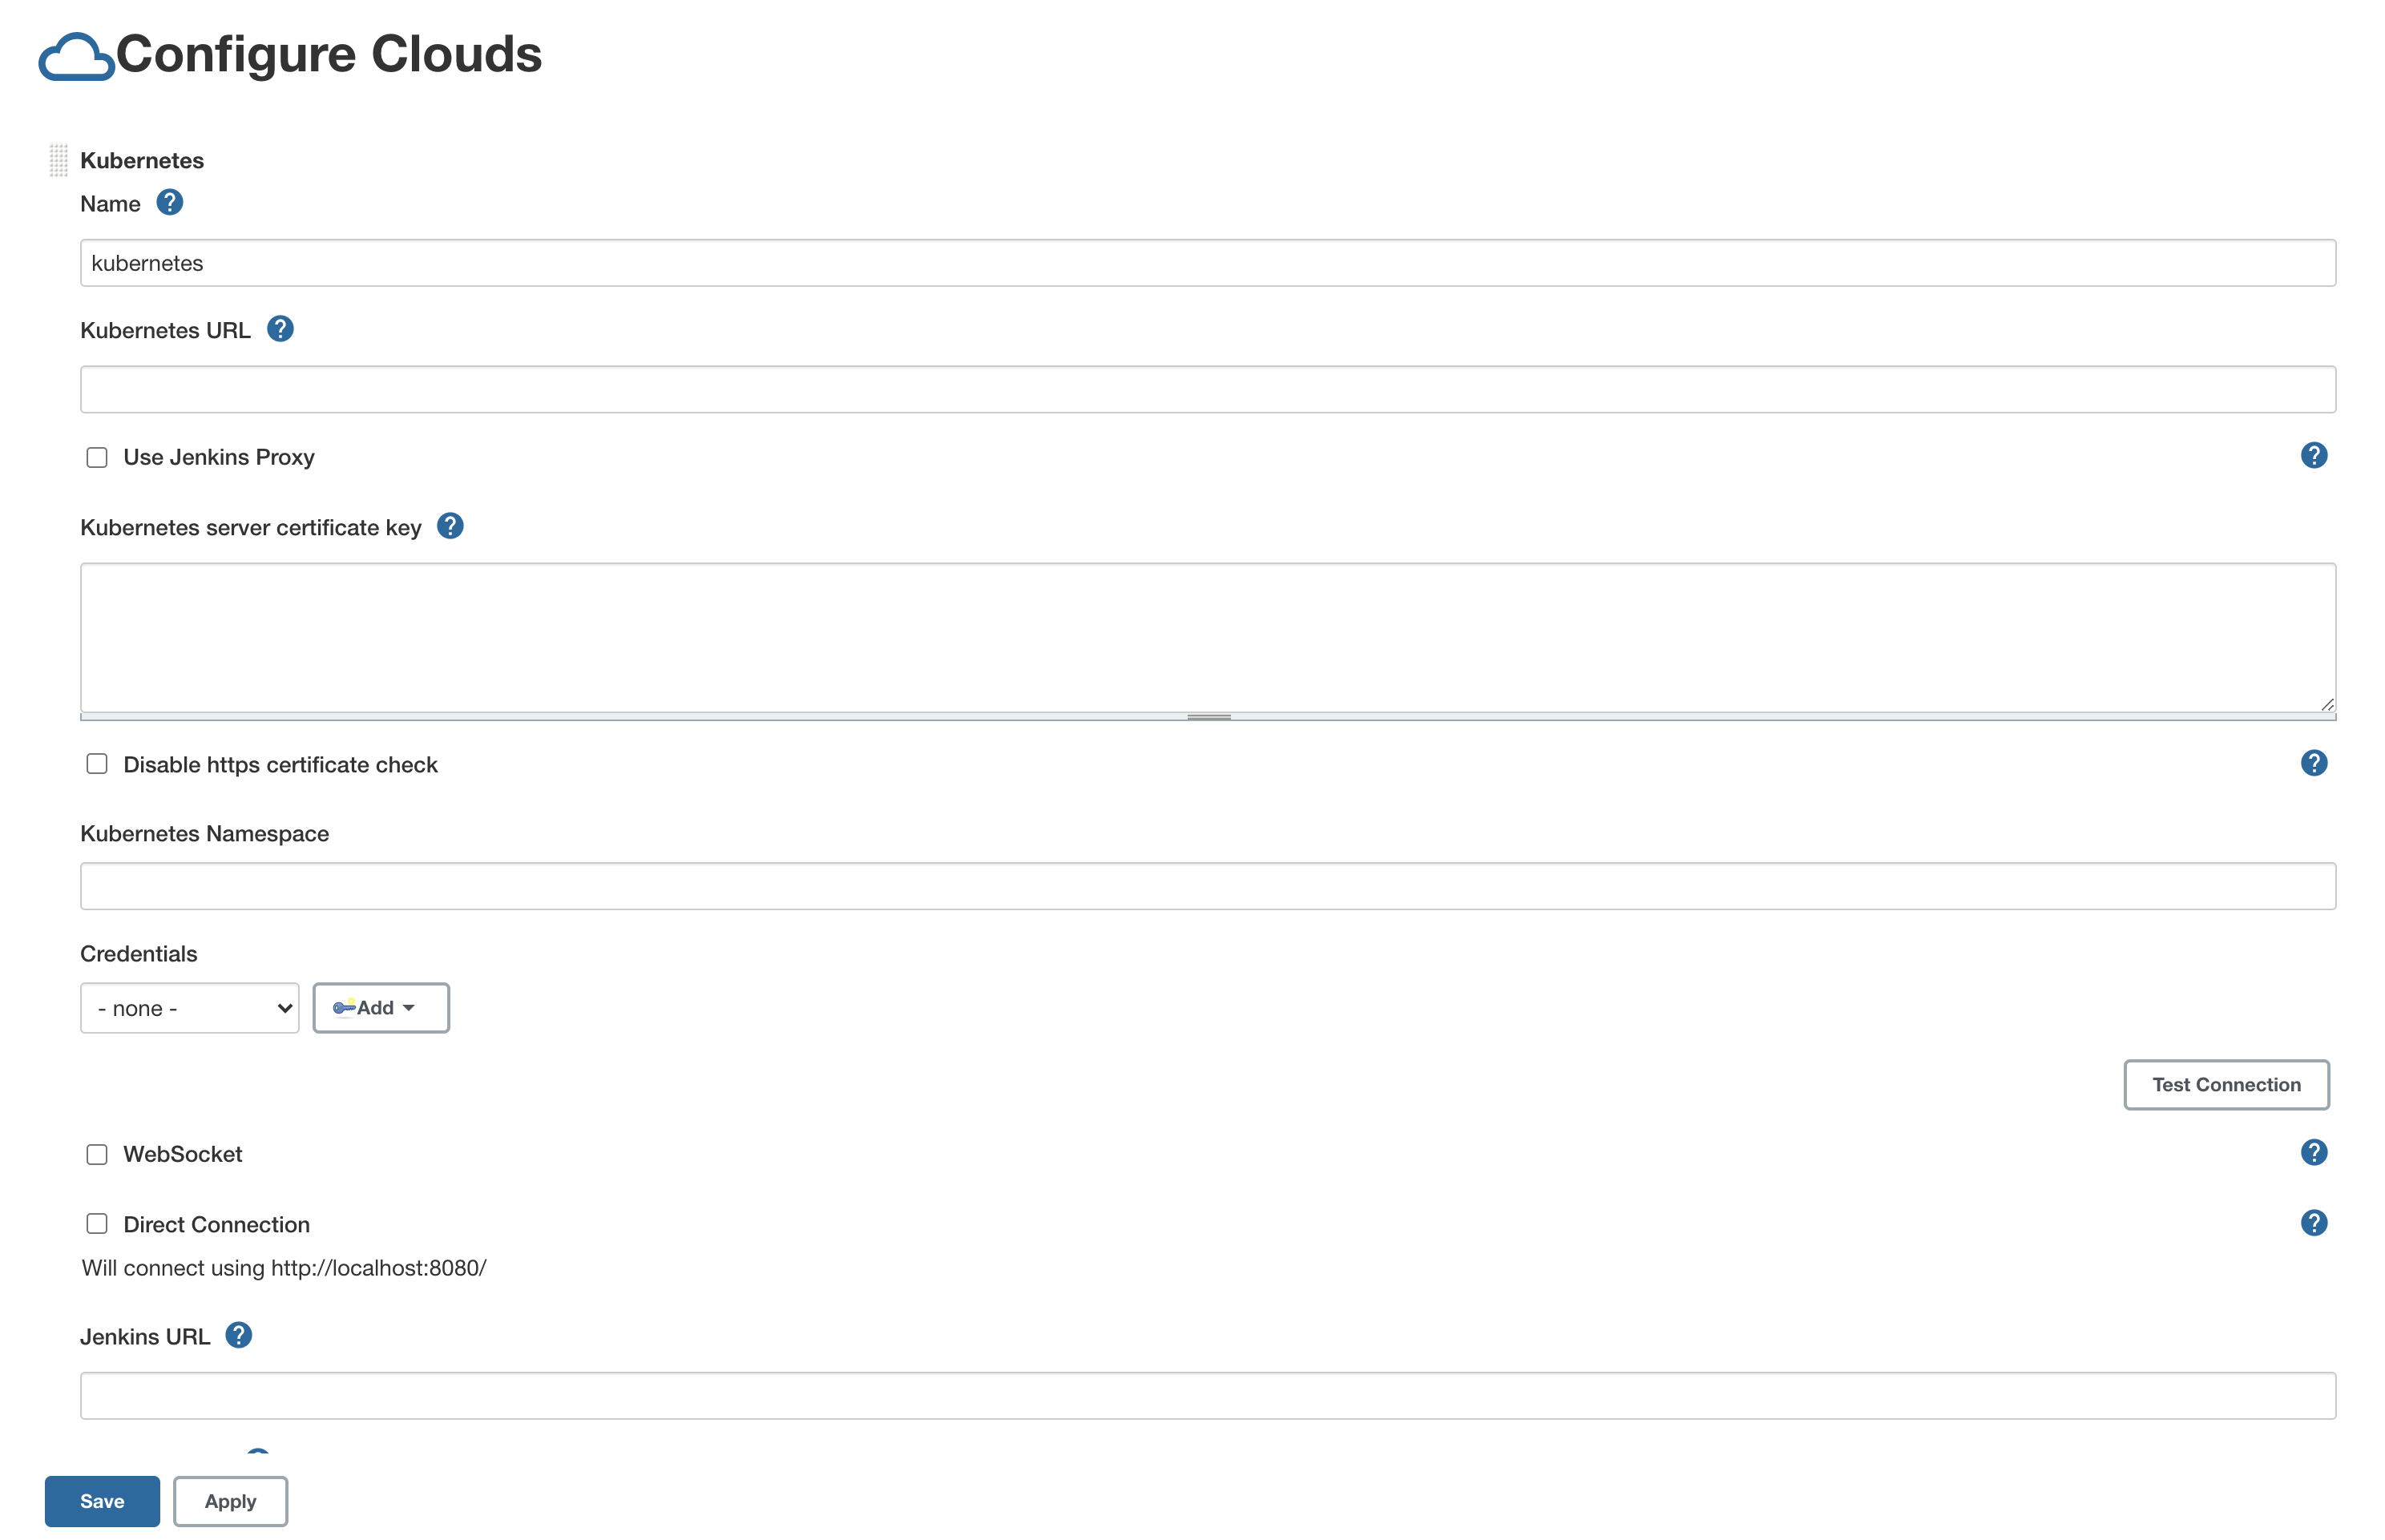Open help for Jenkins URL
Image resolution: width=2385 pixels, height=1540 pixels.
click(238, 1334)
